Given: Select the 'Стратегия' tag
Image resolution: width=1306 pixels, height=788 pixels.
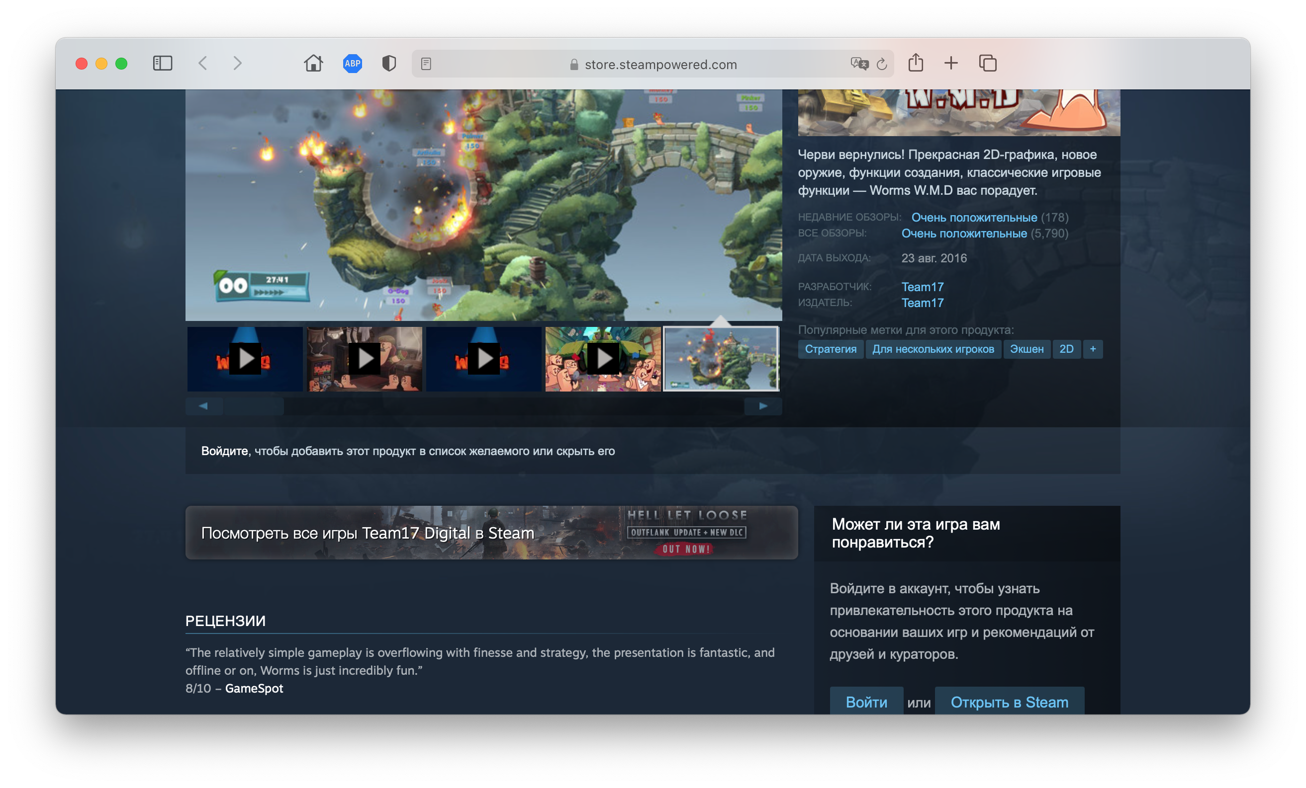Looking at the screenshot, I should point(831,349).
